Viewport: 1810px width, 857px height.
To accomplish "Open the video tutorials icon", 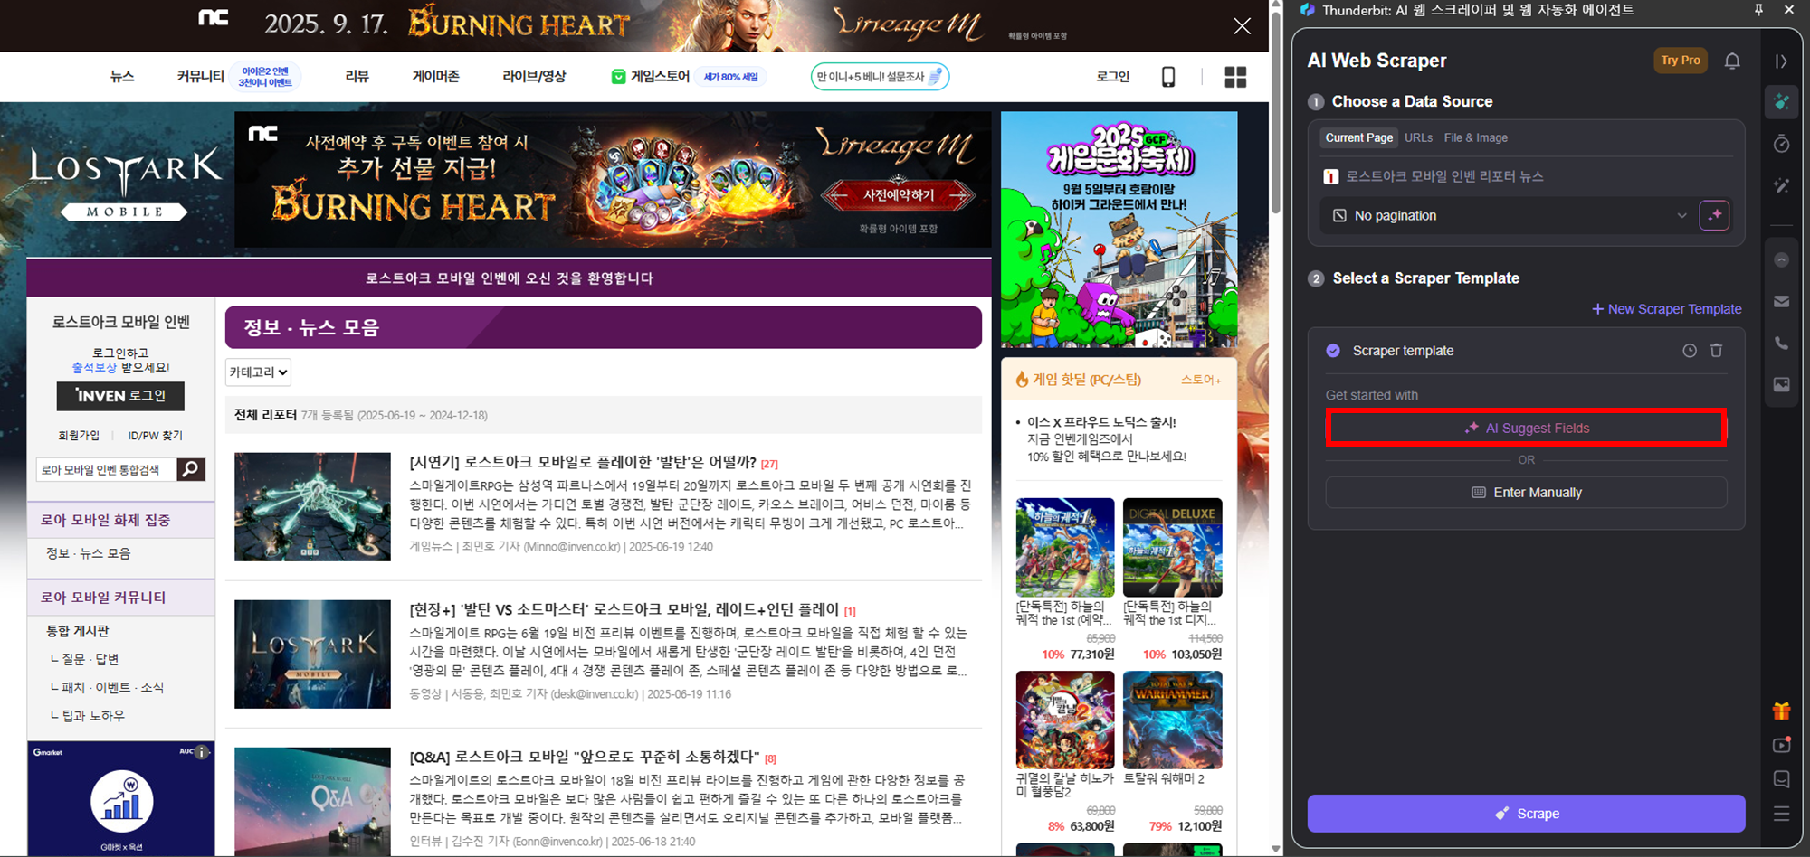I will tap(1781, 745).
